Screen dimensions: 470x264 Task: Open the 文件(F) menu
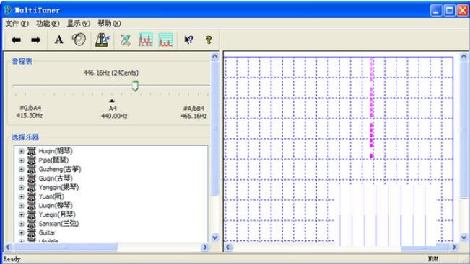(17, 23)
